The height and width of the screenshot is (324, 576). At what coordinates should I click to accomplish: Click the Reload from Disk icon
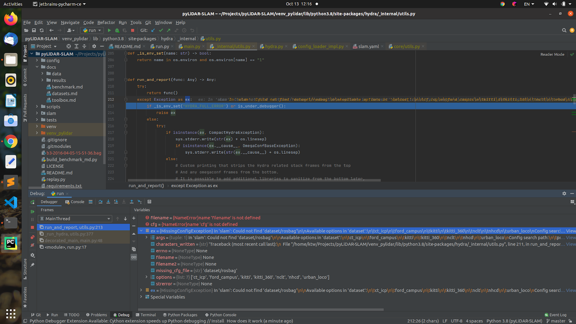coord(42,31)
